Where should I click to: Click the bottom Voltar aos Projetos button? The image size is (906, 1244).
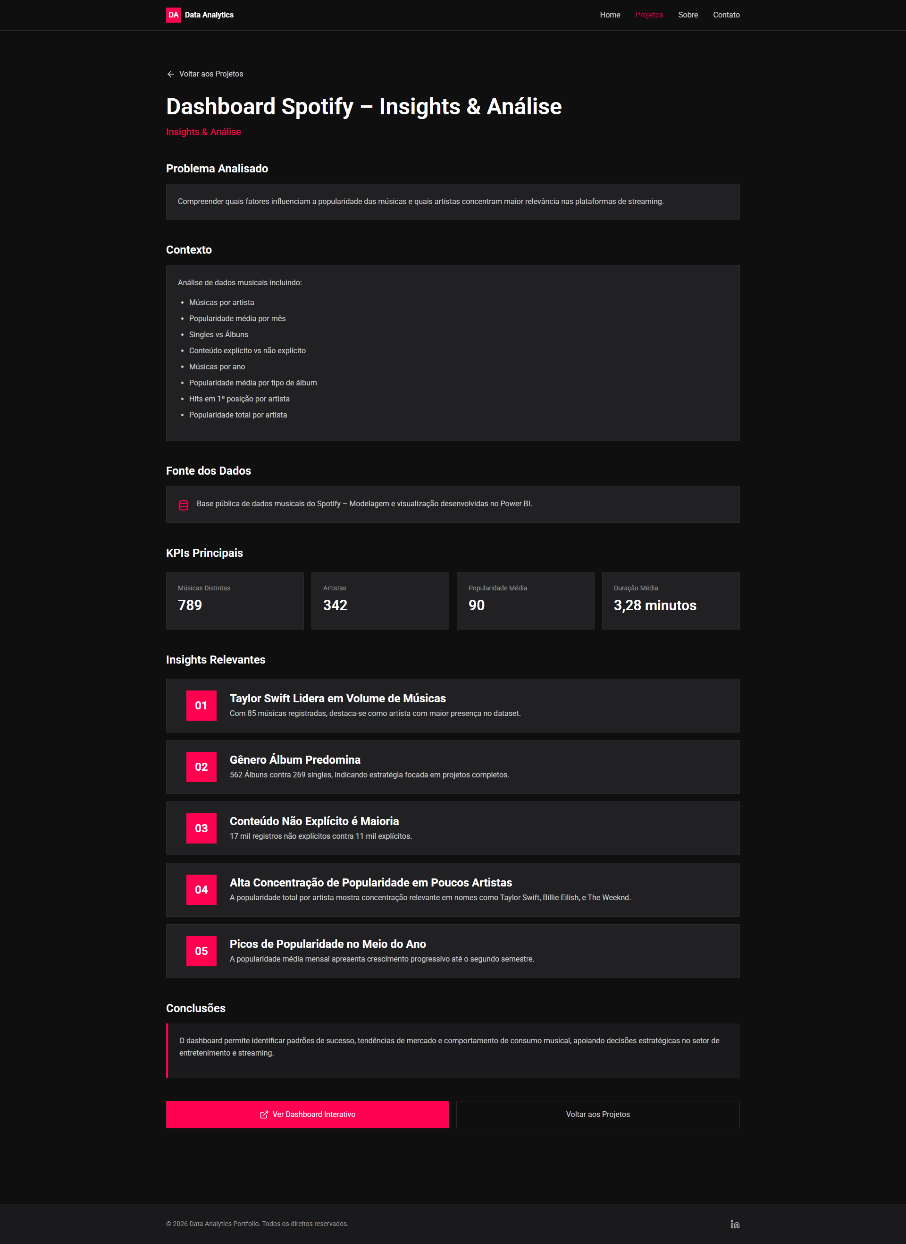click(598, 1115)
